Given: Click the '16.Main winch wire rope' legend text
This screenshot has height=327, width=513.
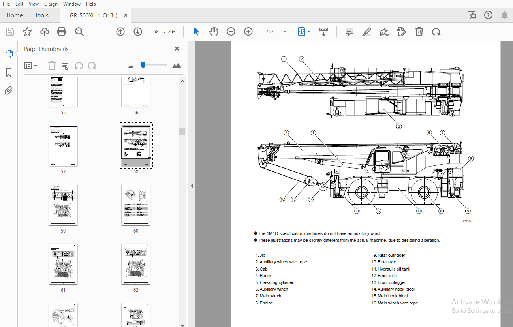Looking at the screenshot, I should tap(395, 303).
